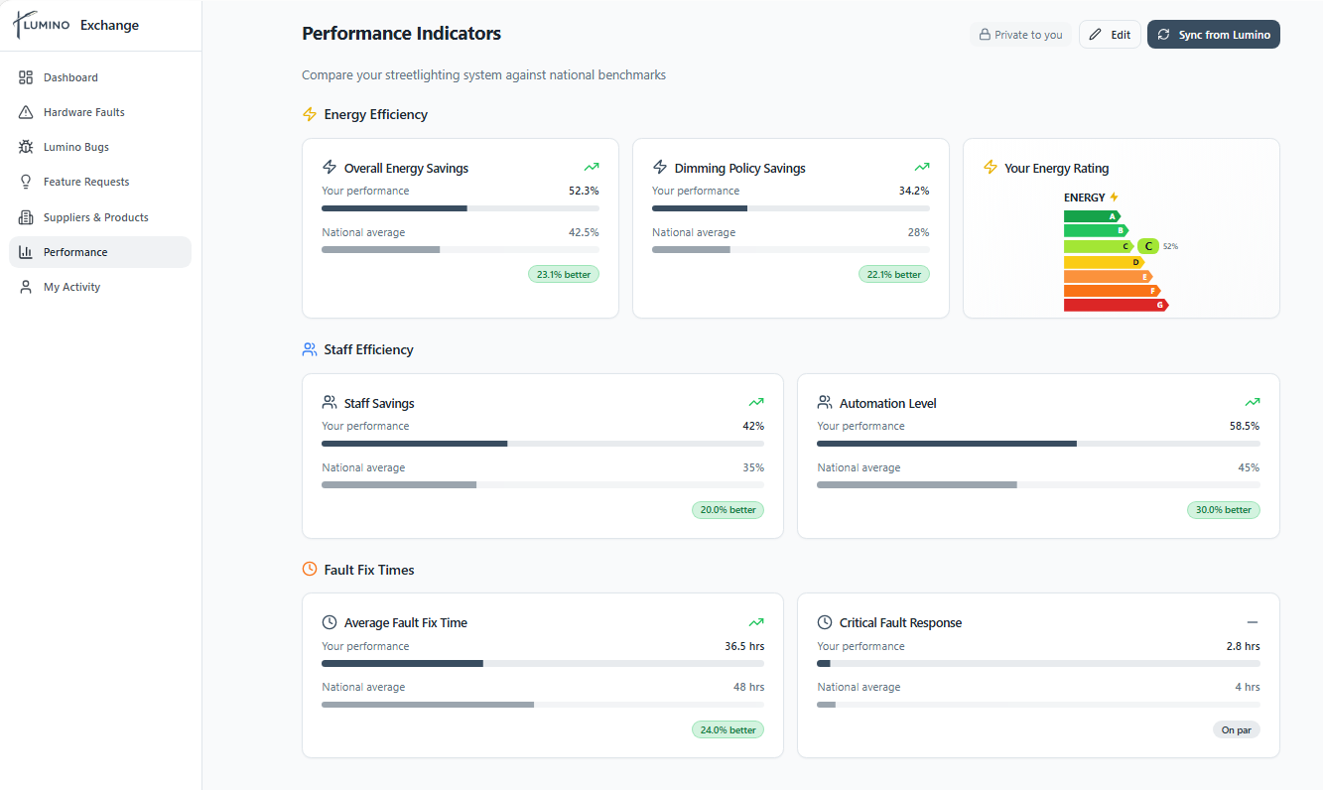The width and height of the screenshot is (1323, 790).
Task: Click the 23.1% better badge
Action: (x=564, y=274)
